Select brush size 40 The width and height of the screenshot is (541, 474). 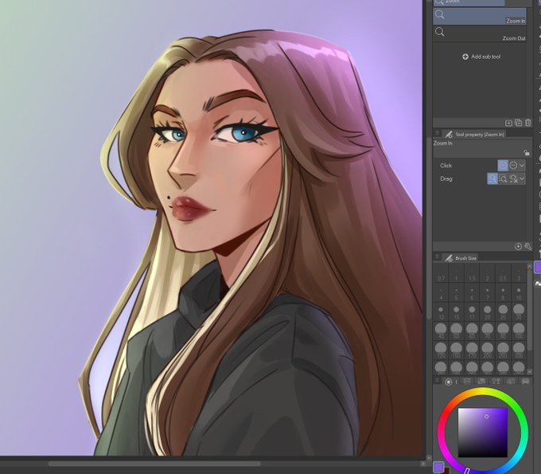click(441, 331)
